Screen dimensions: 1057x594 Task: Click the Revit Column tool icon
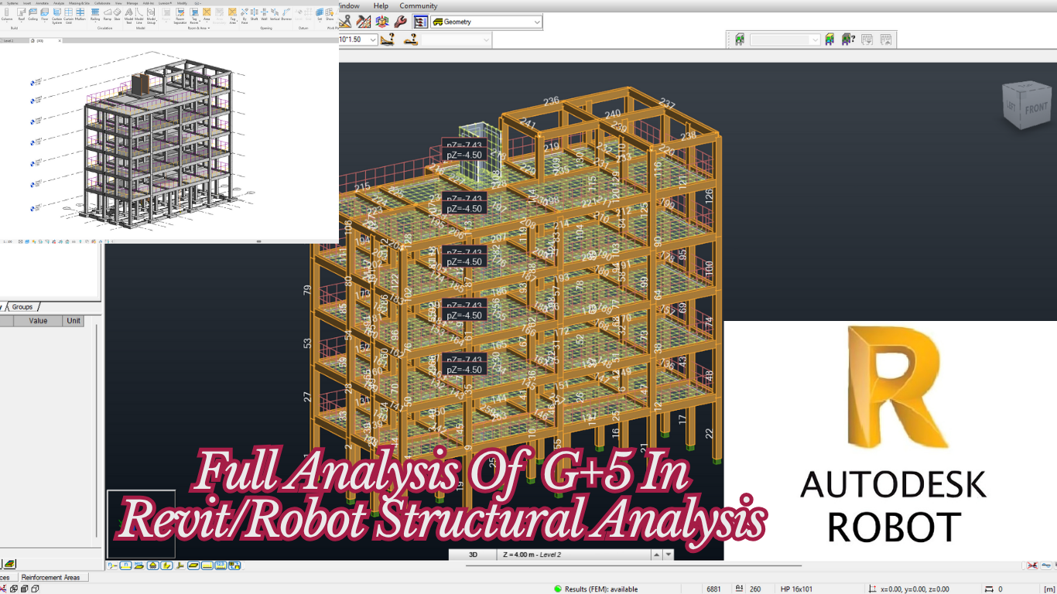7,14
